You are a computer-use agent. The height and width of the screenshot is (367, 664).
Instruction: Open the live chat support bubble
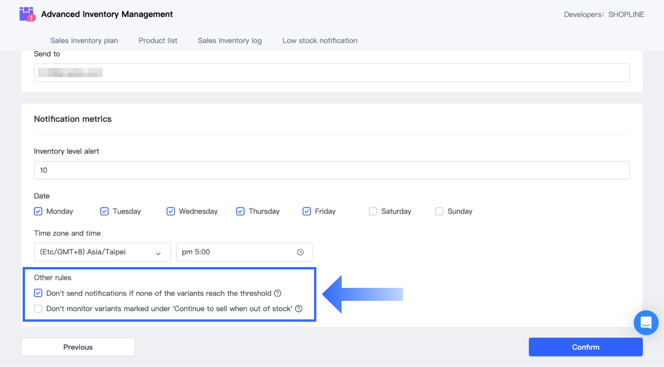tap(646, 322)
